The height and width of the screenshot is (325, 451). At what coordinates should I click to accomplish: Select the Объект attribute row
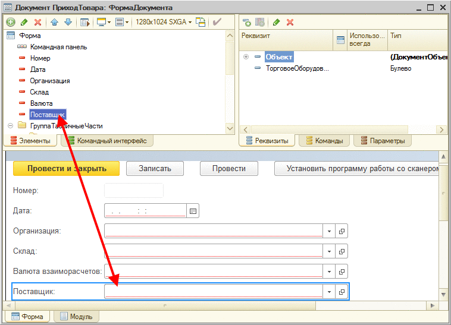coord(279,57)
